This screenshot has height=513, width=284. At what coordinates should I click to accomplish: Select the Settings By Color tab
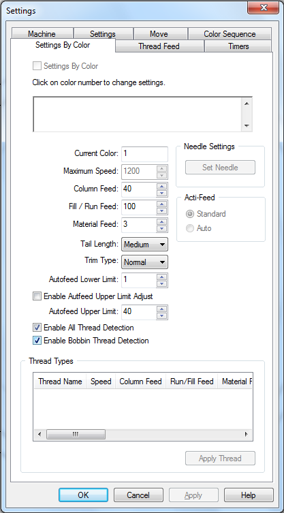point(63,45)
